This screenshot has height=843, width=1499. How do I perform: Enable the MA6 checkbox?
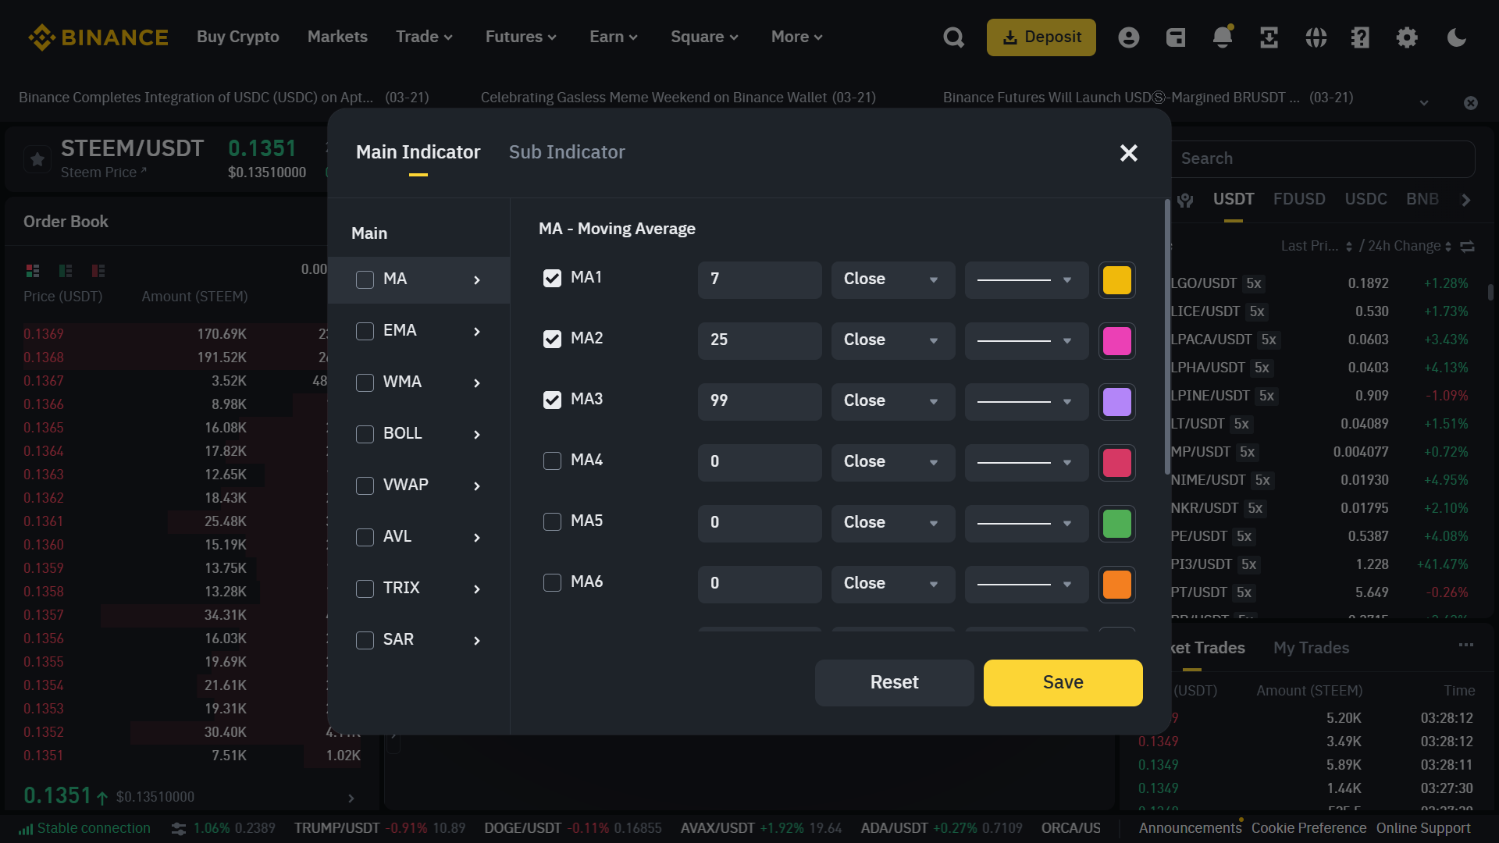(552, 583)
